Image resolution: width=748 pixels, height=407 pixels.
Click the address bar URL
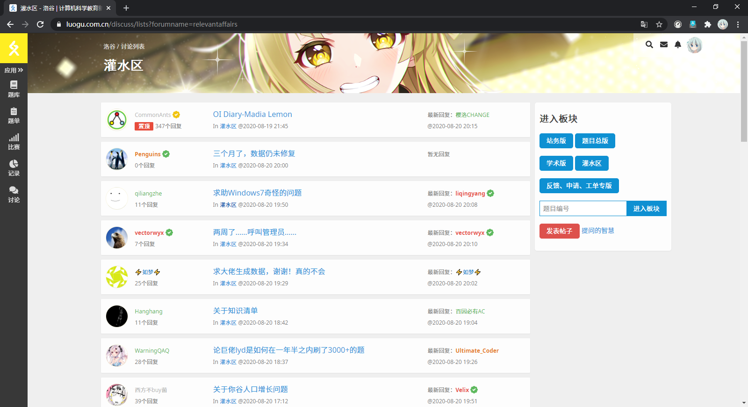click(x=152, y=24)
